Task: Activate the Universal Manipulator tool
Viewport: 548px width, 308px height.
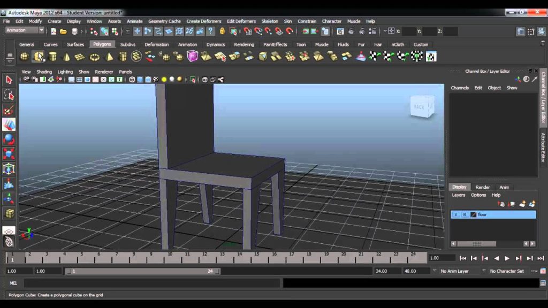Action: pyautogui.click(x=9, y=169)
